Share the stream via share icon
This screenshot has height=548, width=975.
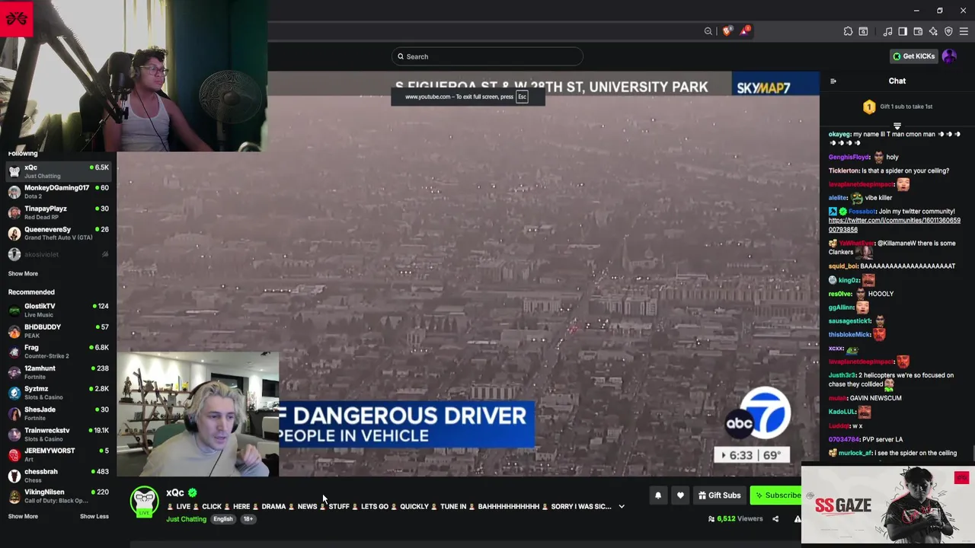pyautogui.click(x=775, y=519)
